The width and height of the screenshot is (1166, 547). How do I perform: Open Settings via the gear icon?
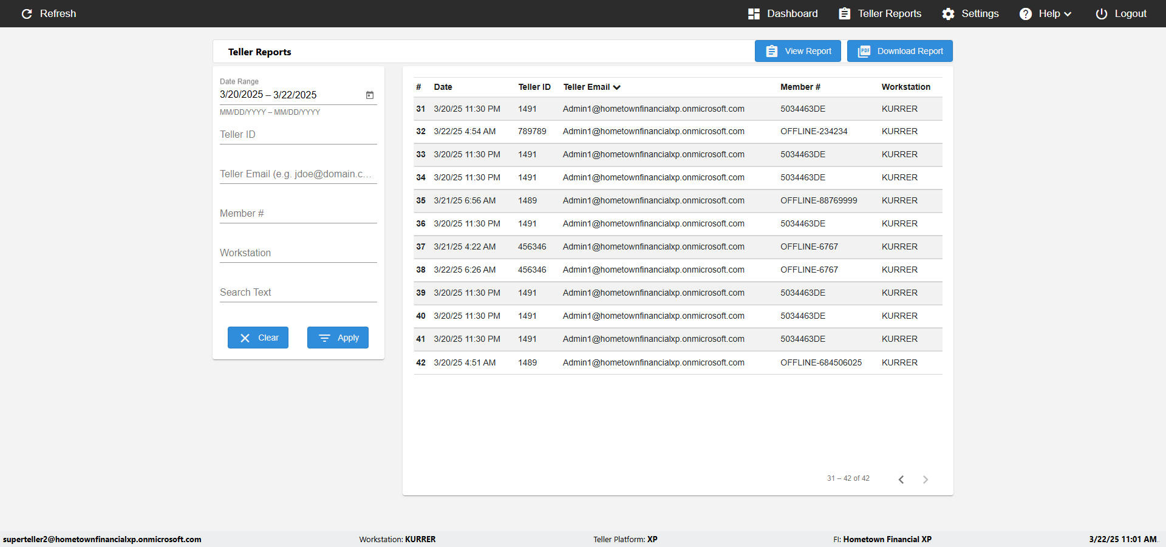(x=948, y=13)
